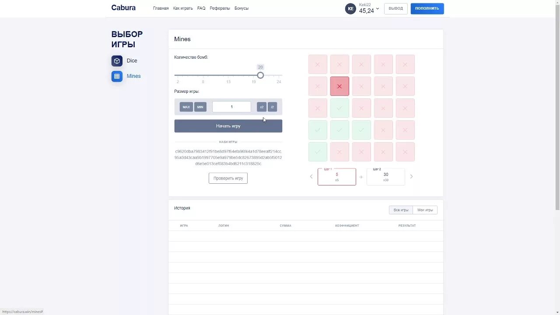Click first tile in the second row
This screenshot has height=315, width=560.
[x=318, y=86]
